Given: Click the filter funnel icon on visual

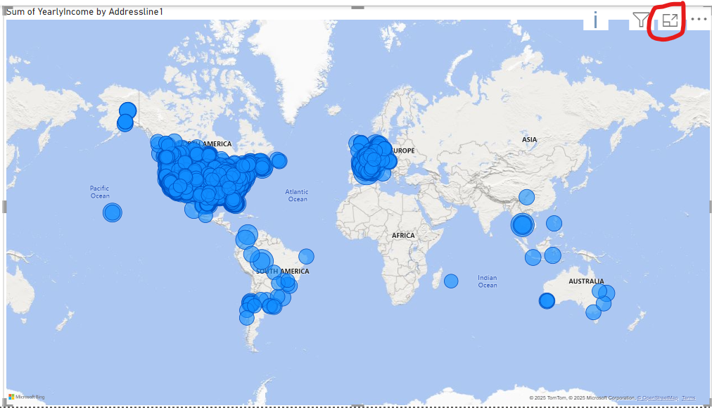Looking at the screenshot, I should (640, 20).
